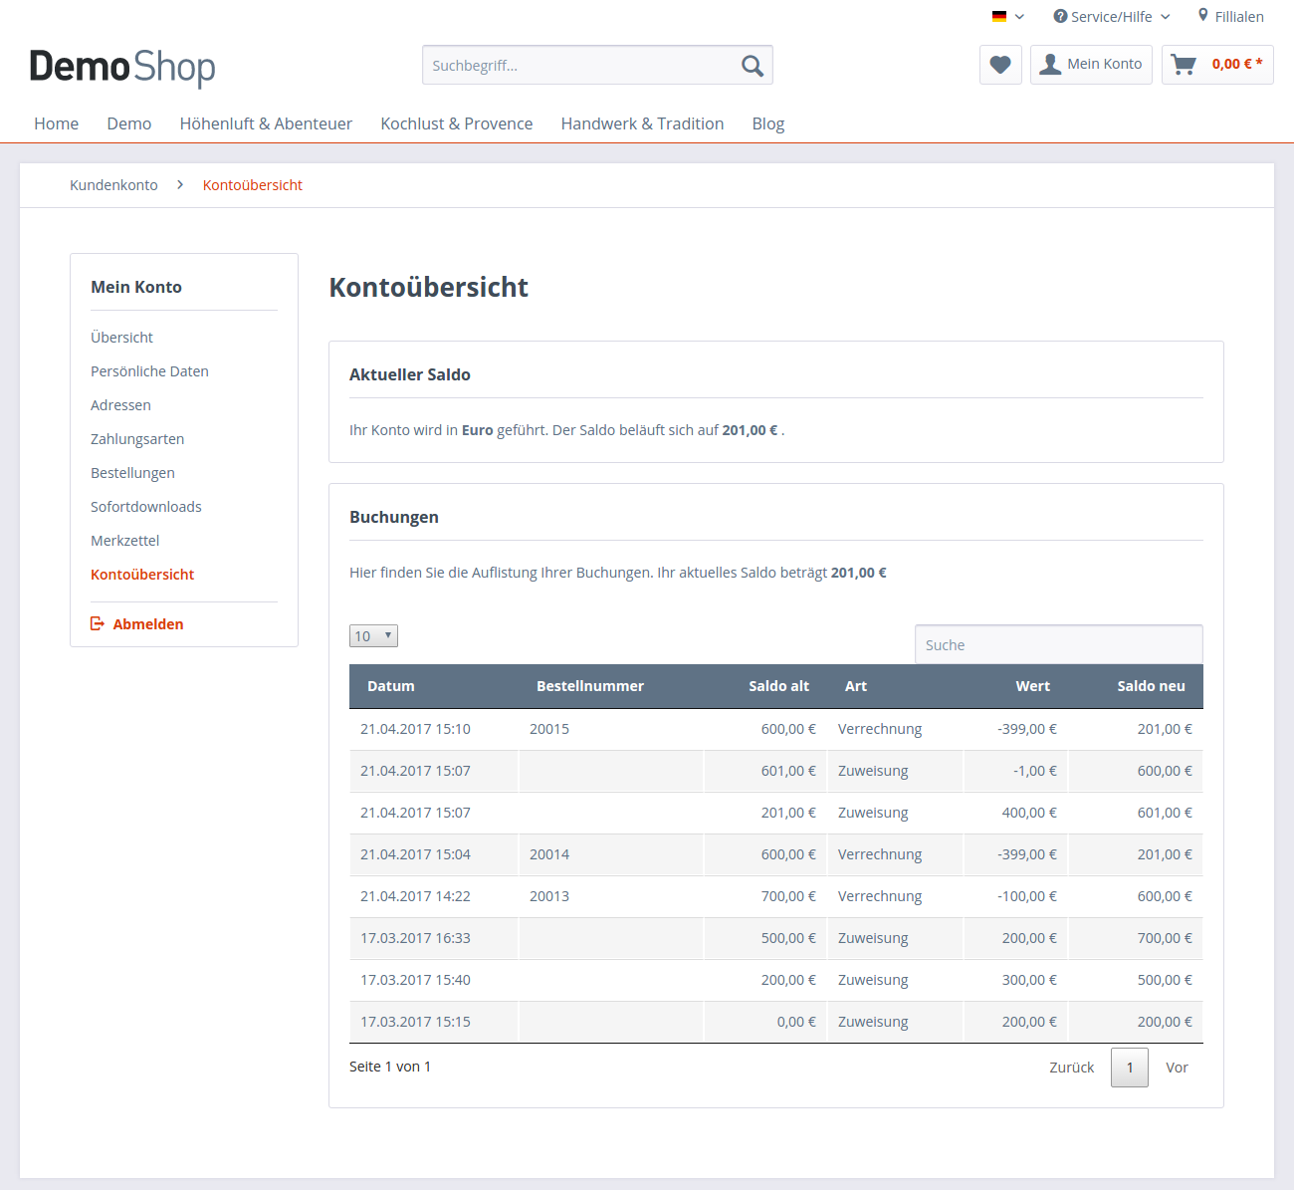Image resolution: width=1294 pixels, height=1190 pixels.
Task: Click the DemoShop logo
Action: [x=122, y=67]
